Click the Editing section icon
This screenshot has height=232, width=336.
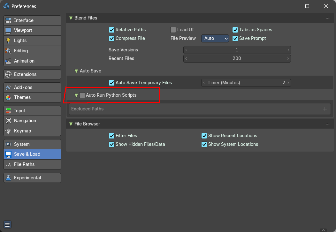point(8,51)
